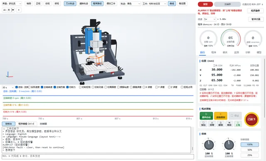Viewport: 266px width, 161px height.
Task: Click the yellow 进给保持 feed hold button
Action: click(221, 116)
